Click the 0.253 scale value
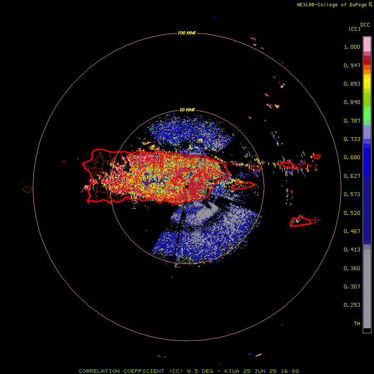This screenshot has height=374, width=374. coord(352,305)
